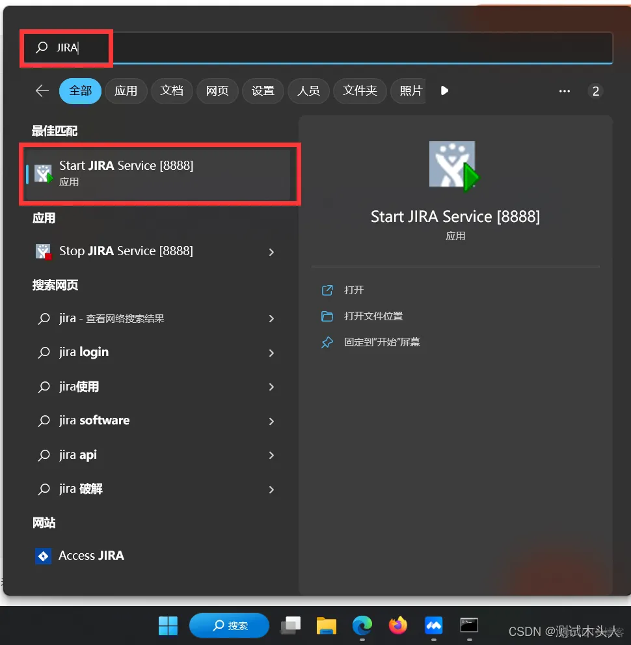
Task: Open File Explorer from the taskbar
Action: pos(327,625)
